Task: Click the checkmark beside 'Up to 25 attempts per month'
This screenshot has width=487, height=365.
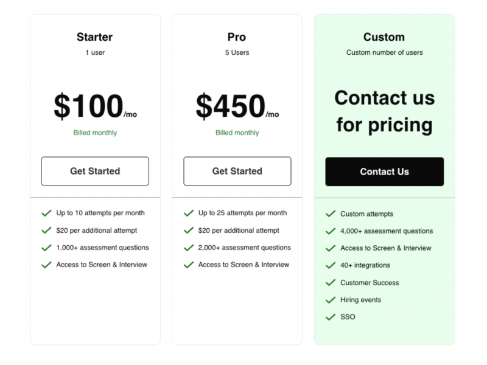Action: coord(189,214)
